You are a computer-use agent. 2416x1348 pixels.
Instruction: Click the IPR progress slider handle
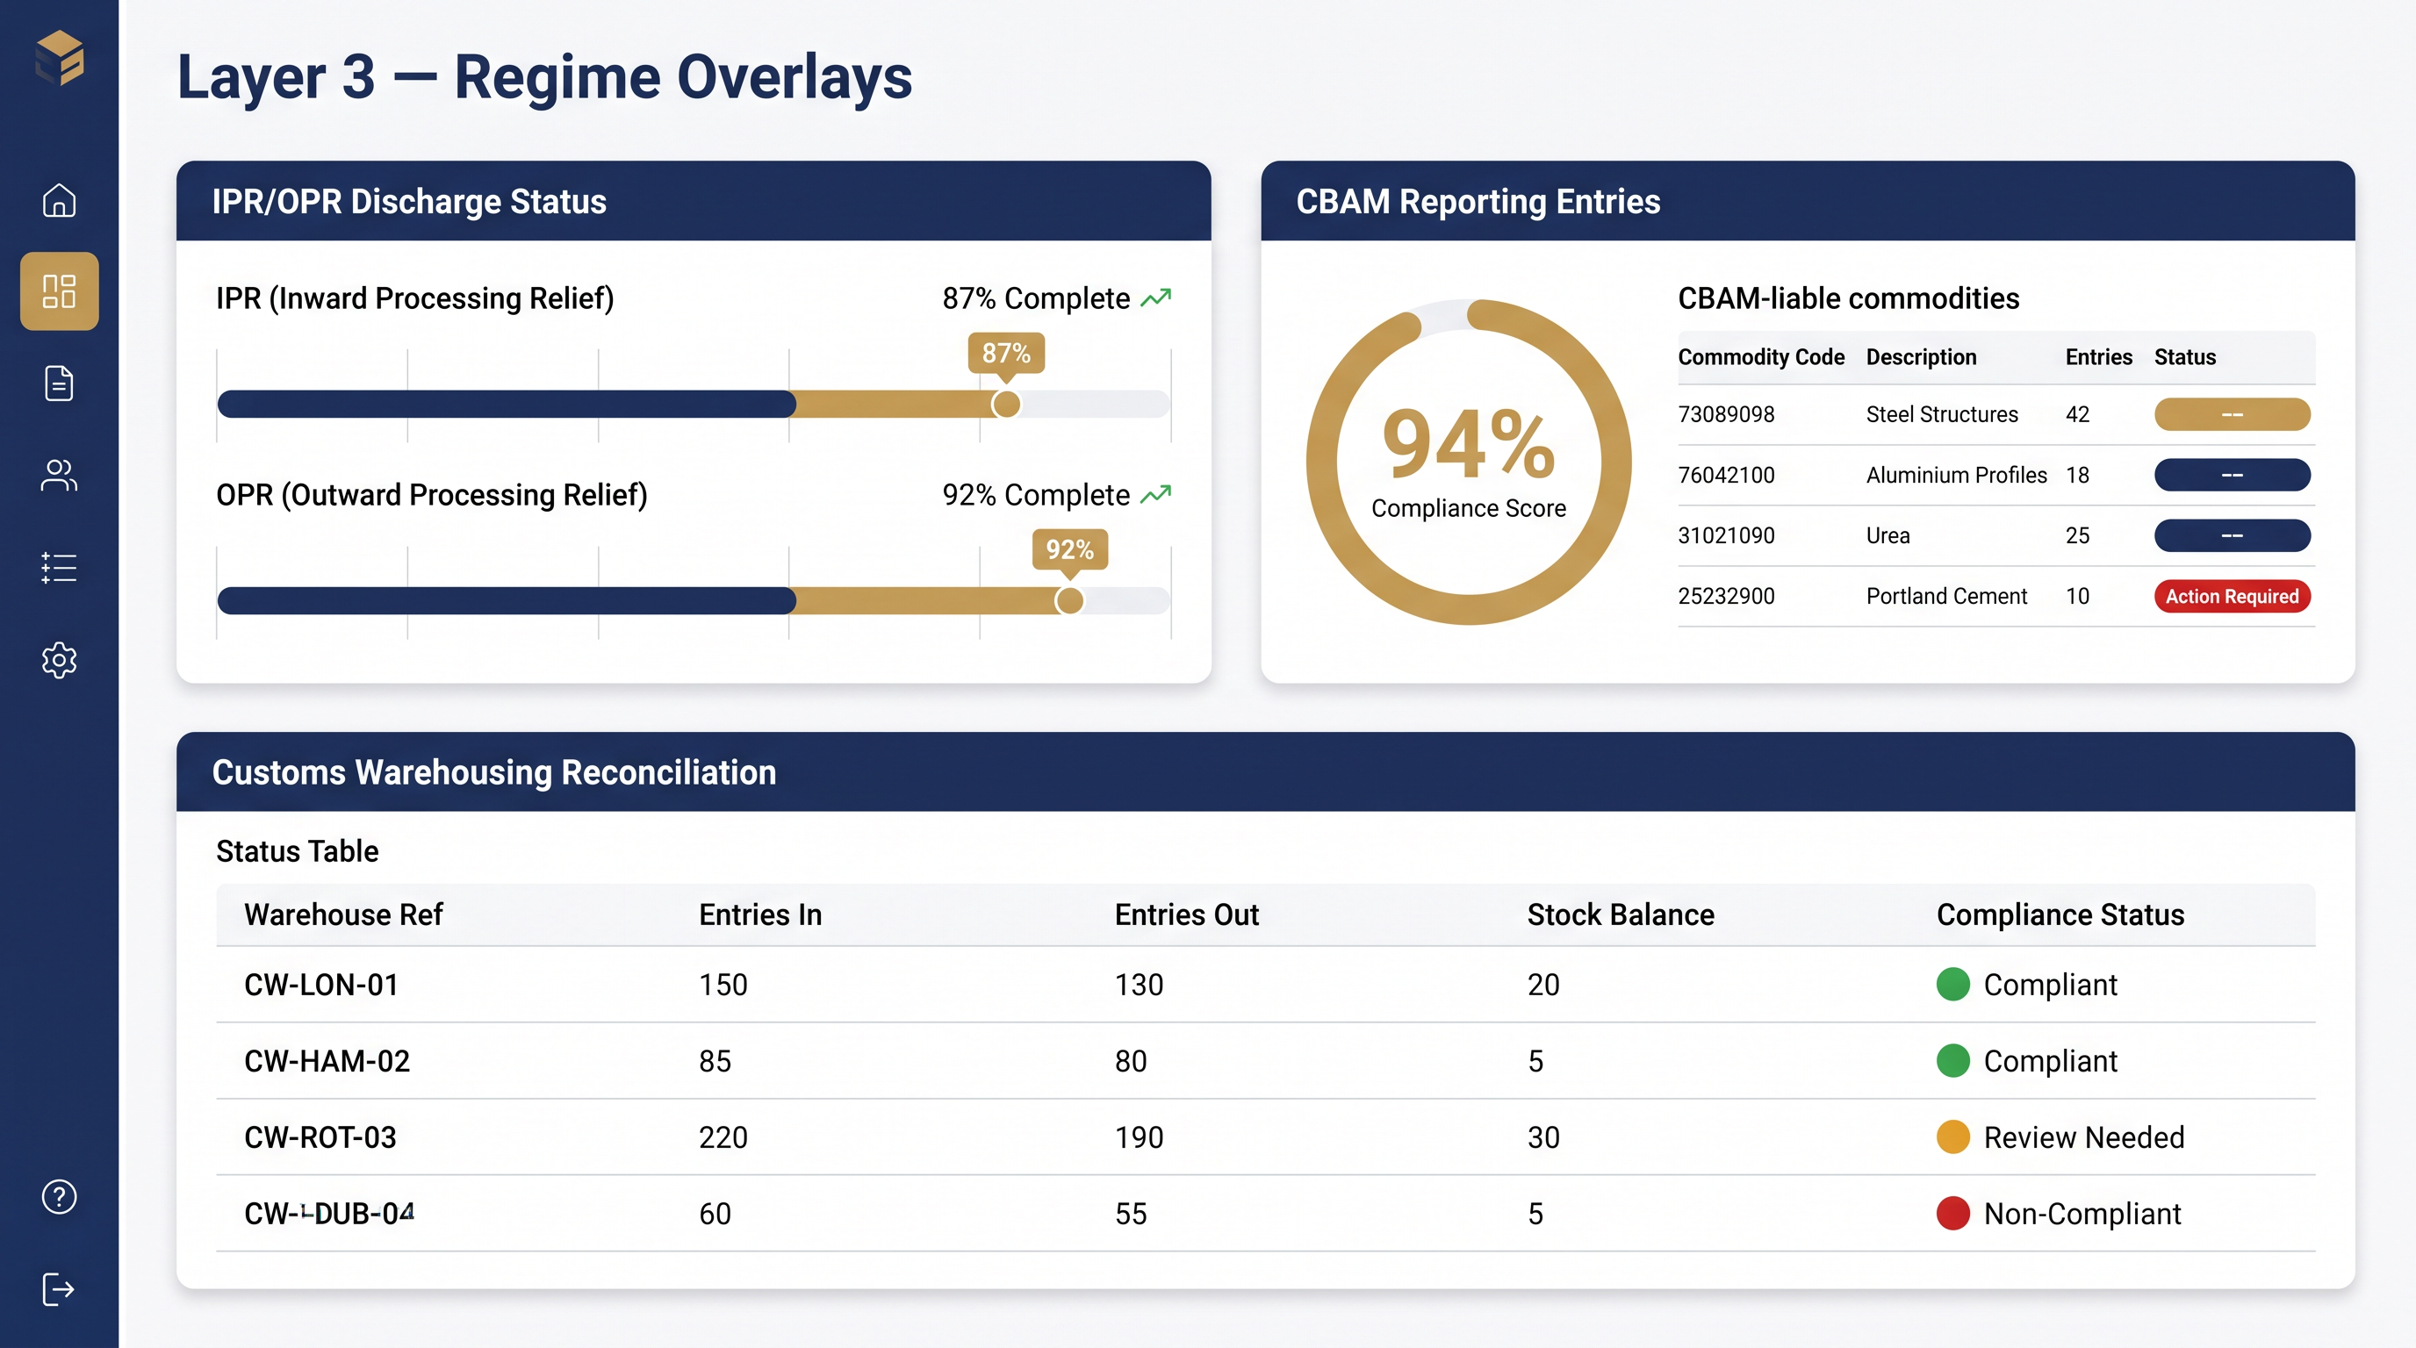(x=1006, y=404)
